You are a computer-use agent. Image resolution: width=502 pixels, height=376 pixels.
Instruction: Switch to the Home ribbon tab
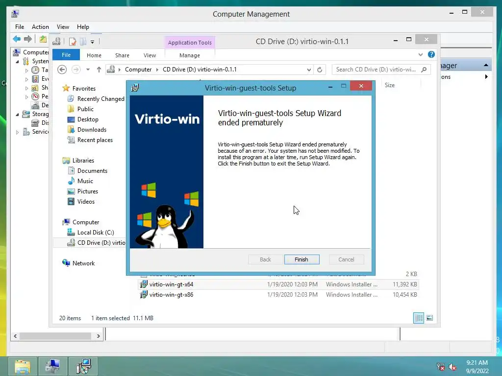pos(94,55)
